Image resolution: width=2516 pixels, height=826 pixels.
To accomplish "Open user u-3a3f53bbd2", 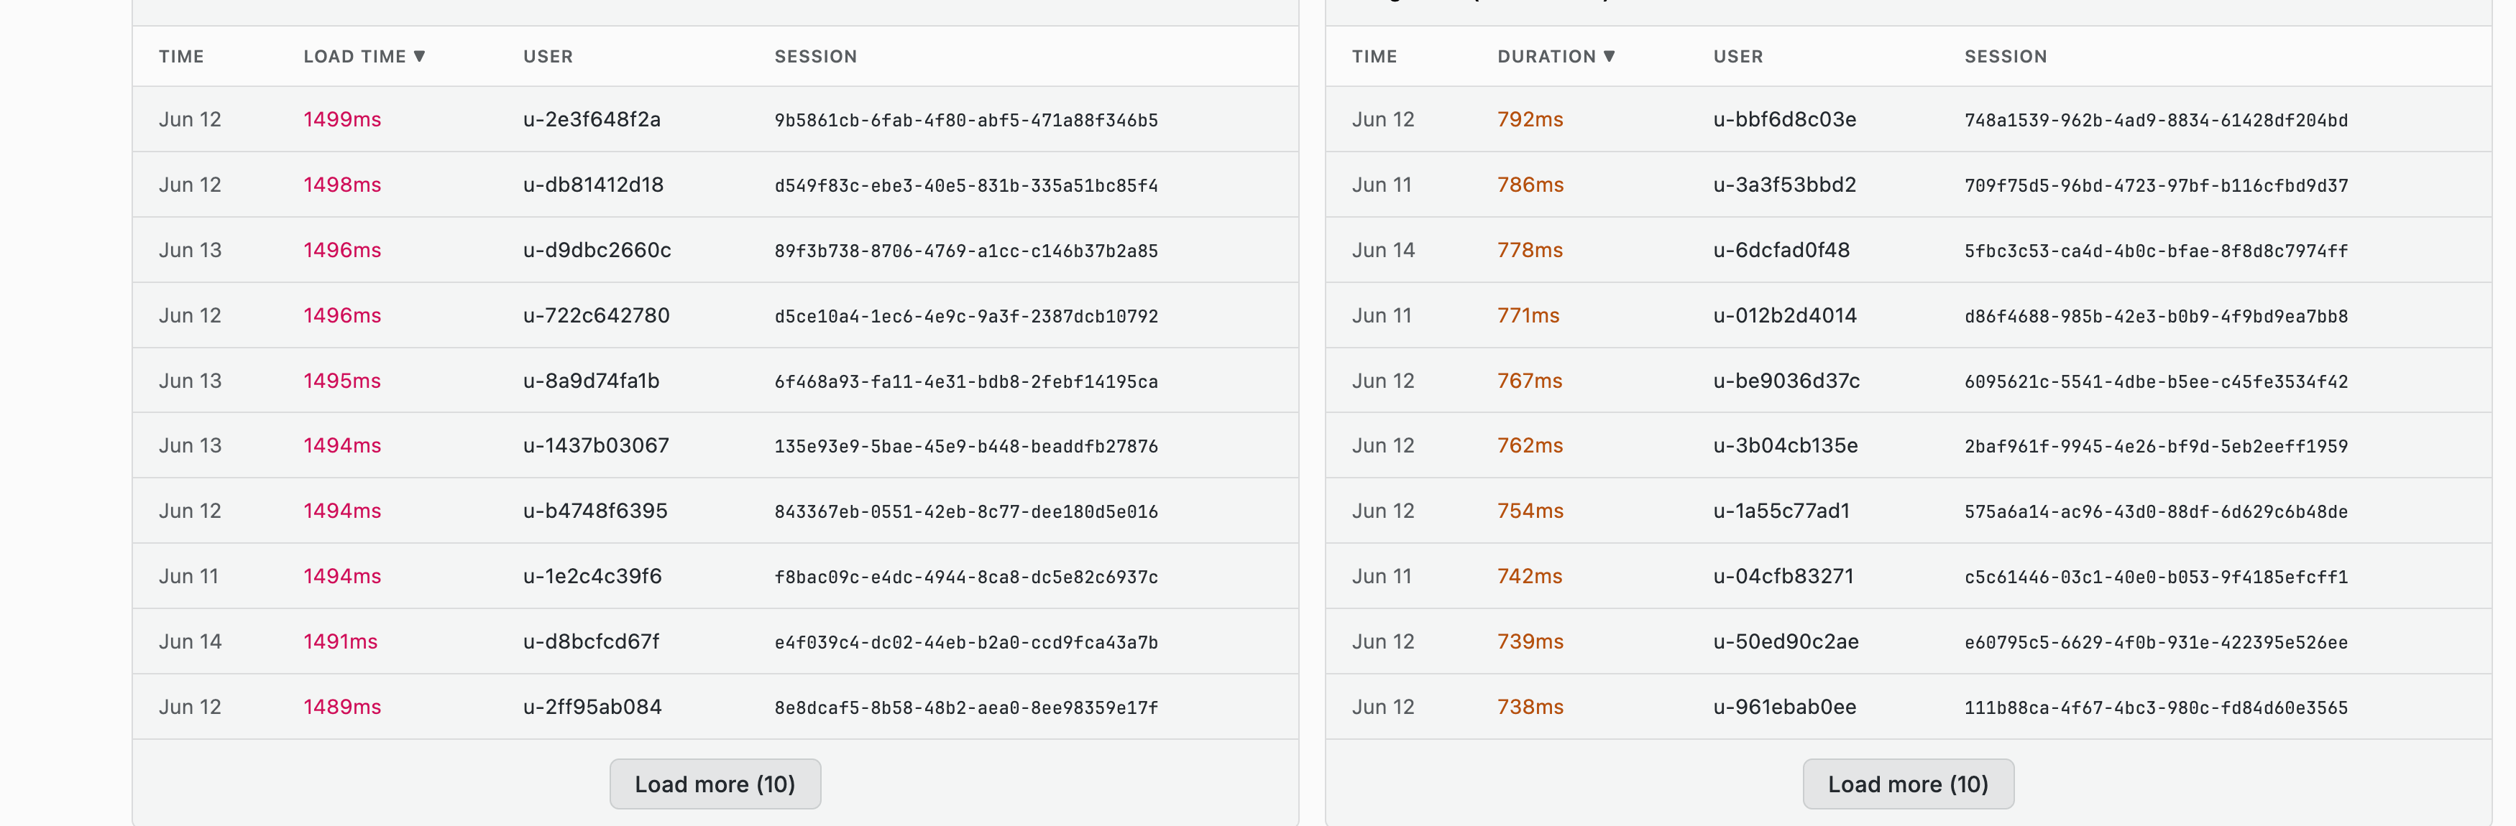I will pos(1784,185).
